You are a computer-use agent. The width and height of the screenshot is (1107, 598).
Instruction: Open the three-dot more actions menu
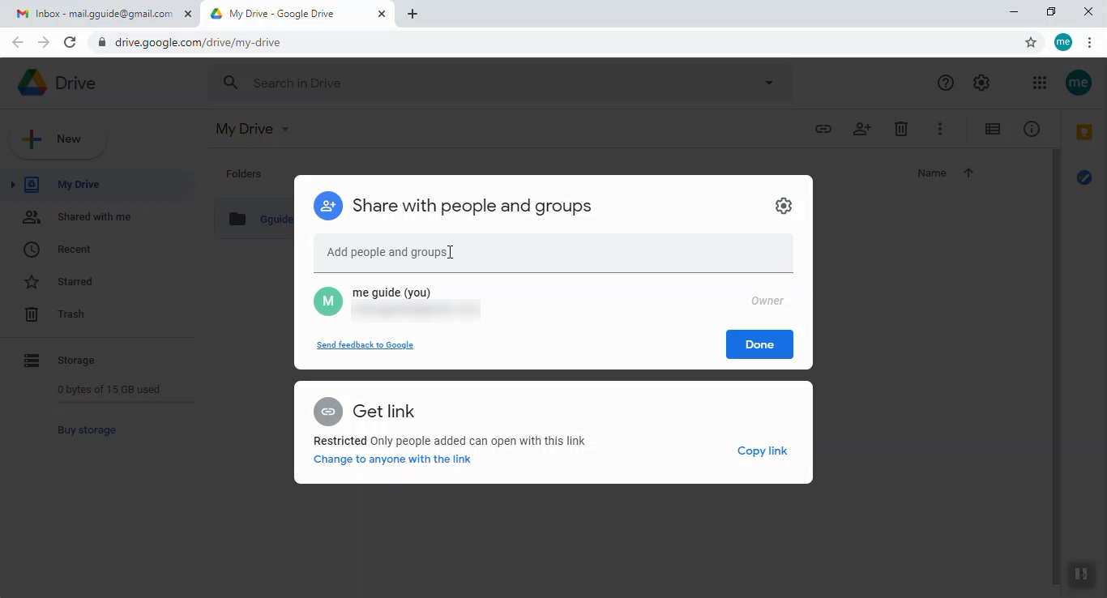click(x=940, y=129)
